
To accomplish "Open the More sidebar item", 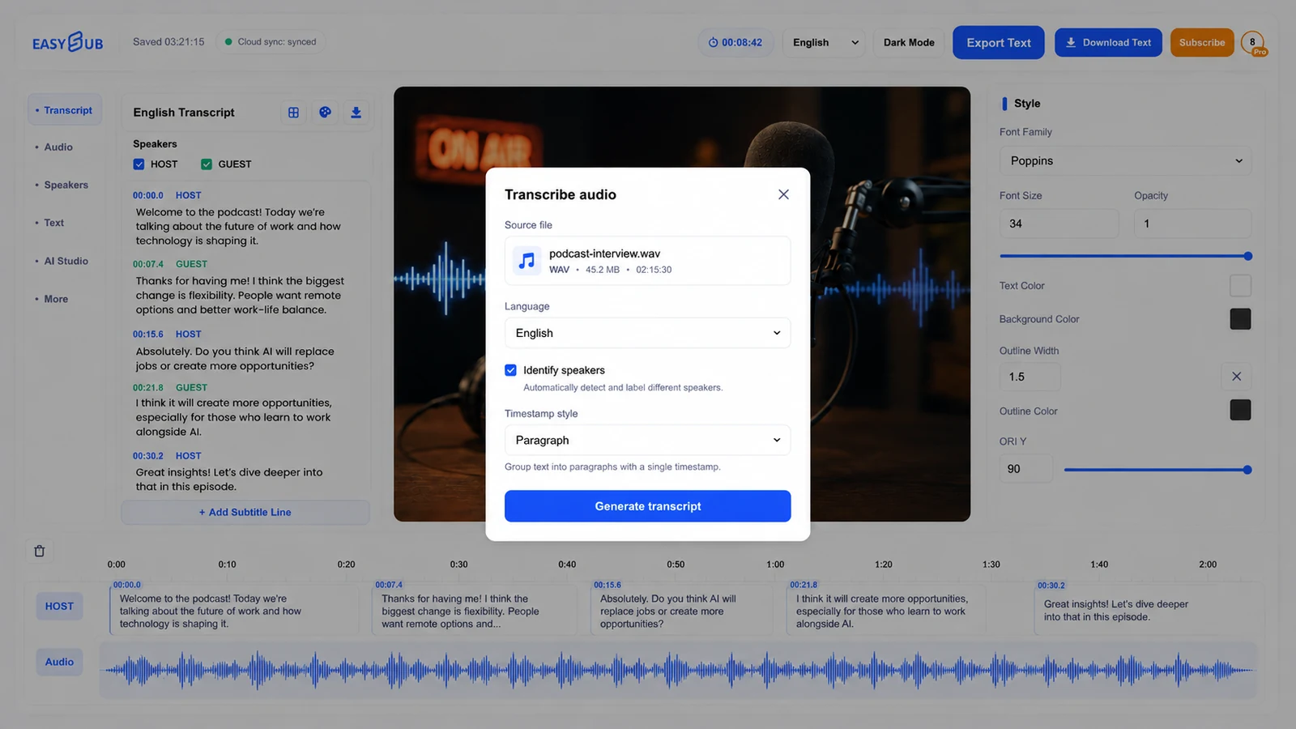I will (x=56, y=299).
